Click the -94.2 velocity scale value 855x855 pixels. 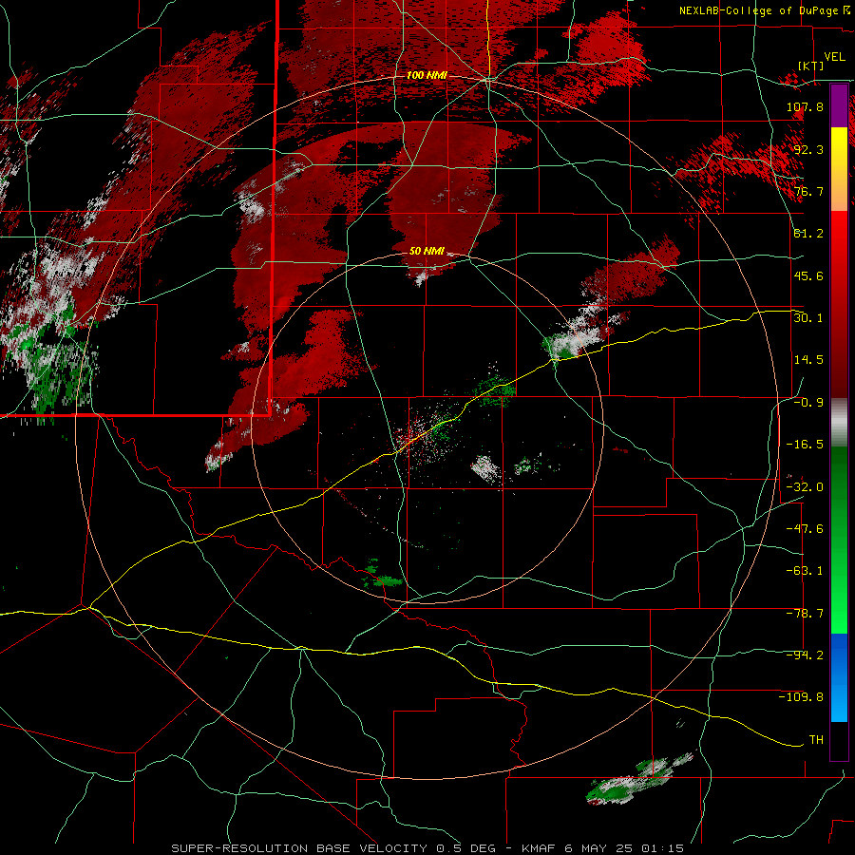tap(805, 655)
